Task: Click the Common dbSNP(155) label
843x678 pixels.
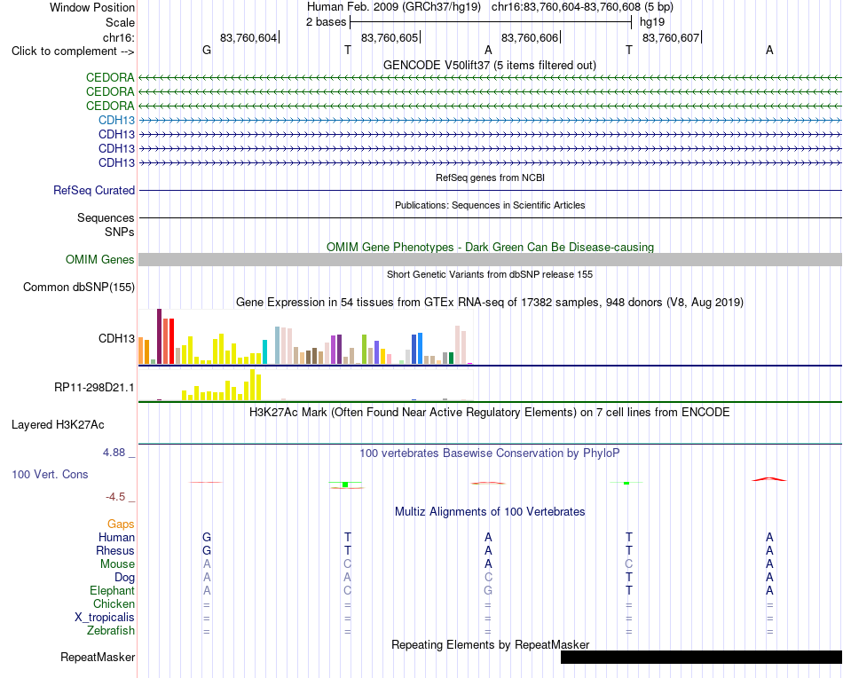Action: [x=79, y=288]
